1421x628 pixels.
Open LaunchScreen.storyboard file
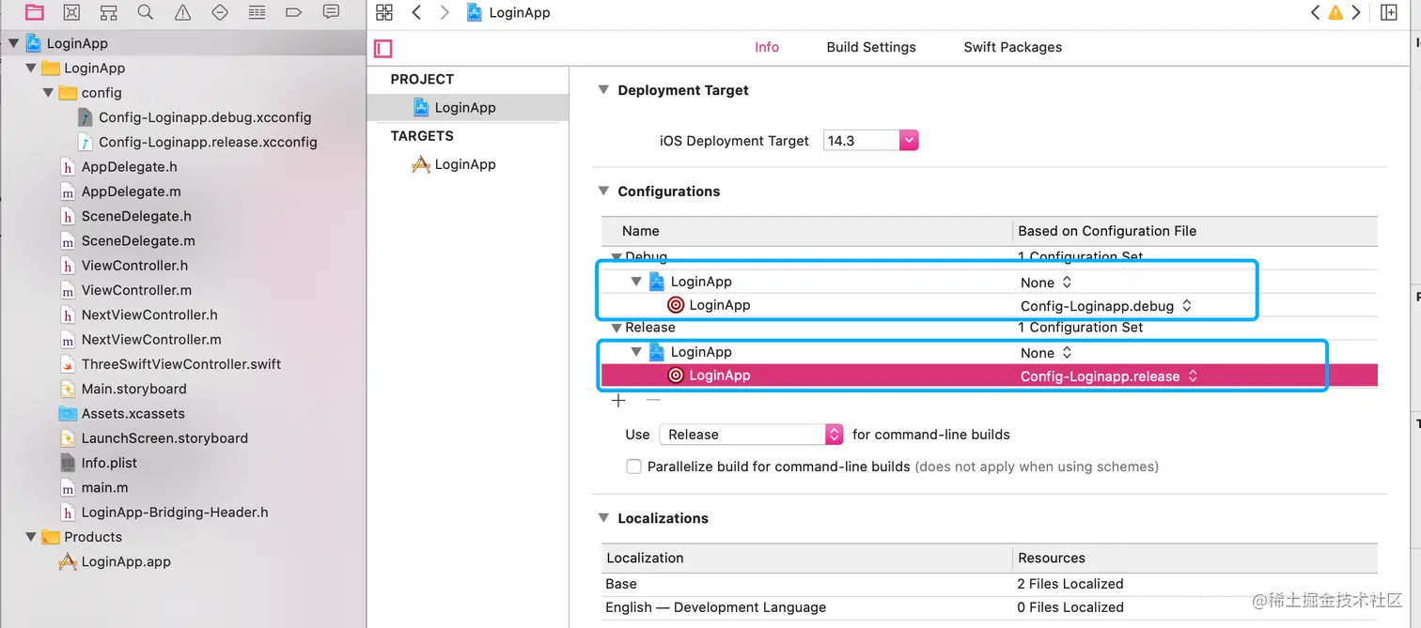coord(164,438)
